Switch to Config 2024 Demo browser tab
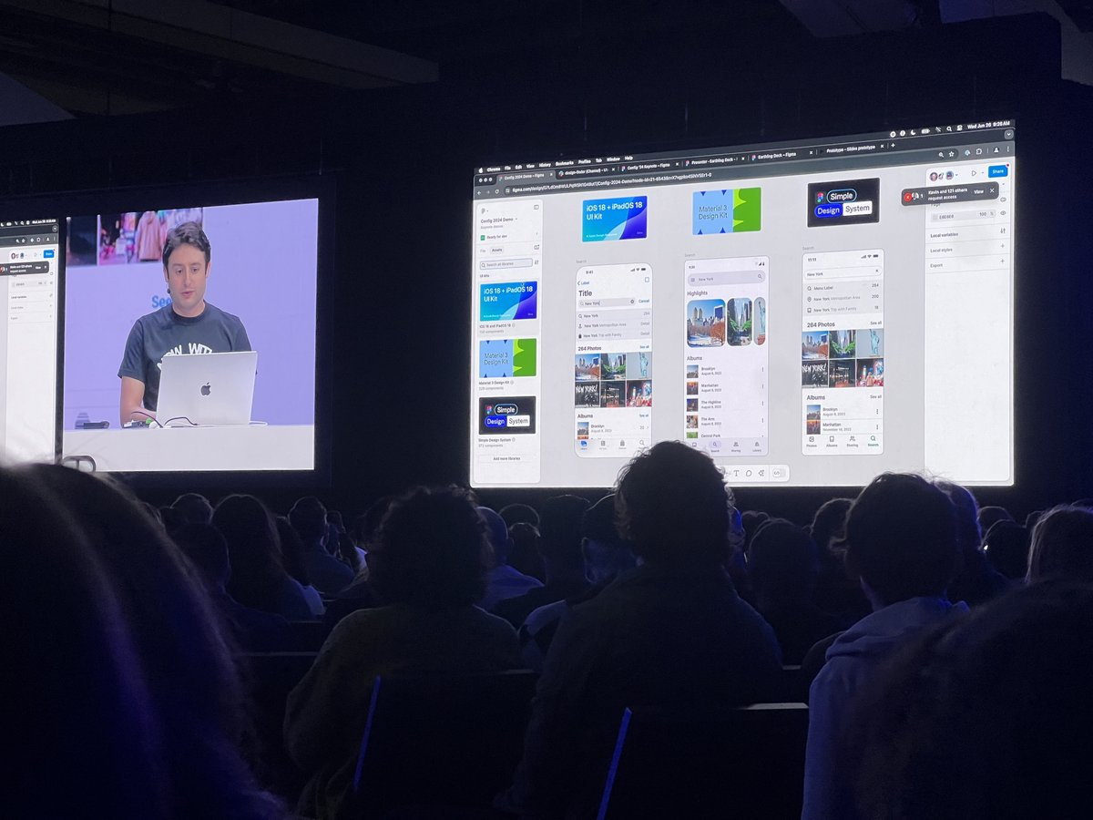 pyautogui.click(x=524, y=176)
